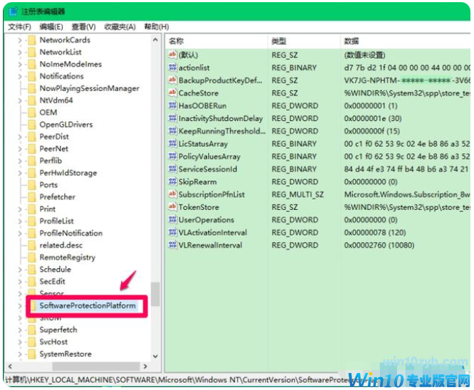Viewport: 474px width, 390px height.
Task: Open the 帮助(H) menu
Action: (157, 27)
